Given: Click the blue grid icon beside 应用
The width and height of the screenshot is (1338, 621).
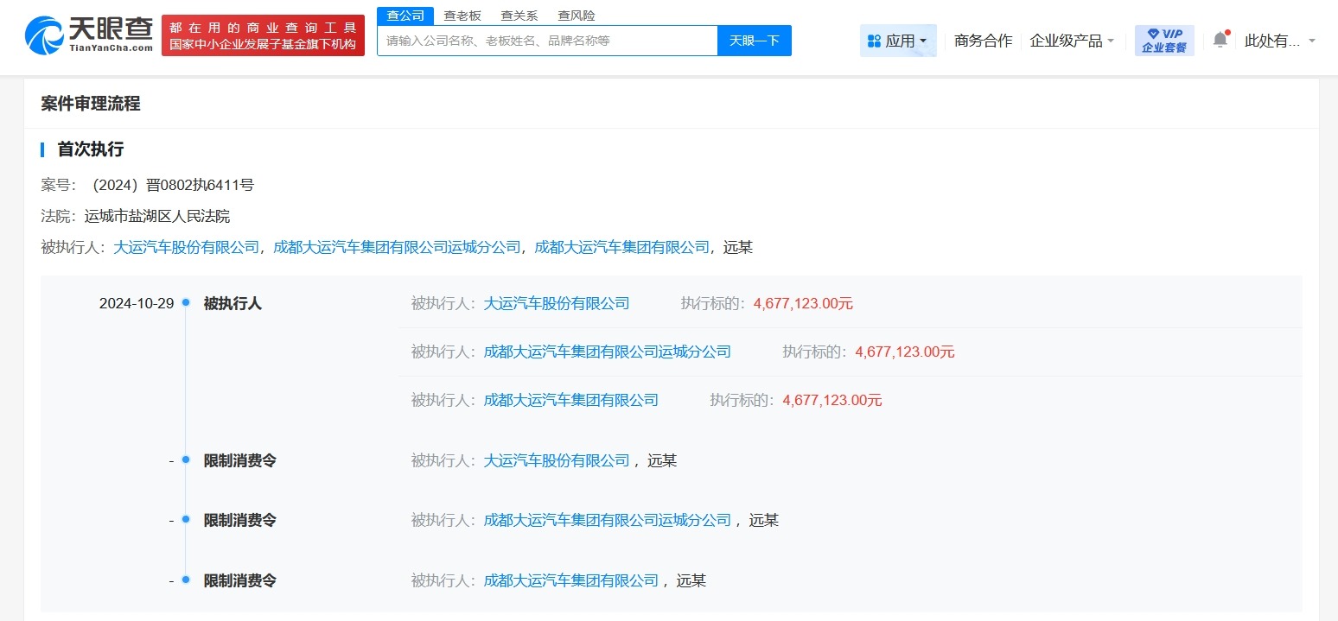Looking at the screenshot, I should click(x=877, y=40).
